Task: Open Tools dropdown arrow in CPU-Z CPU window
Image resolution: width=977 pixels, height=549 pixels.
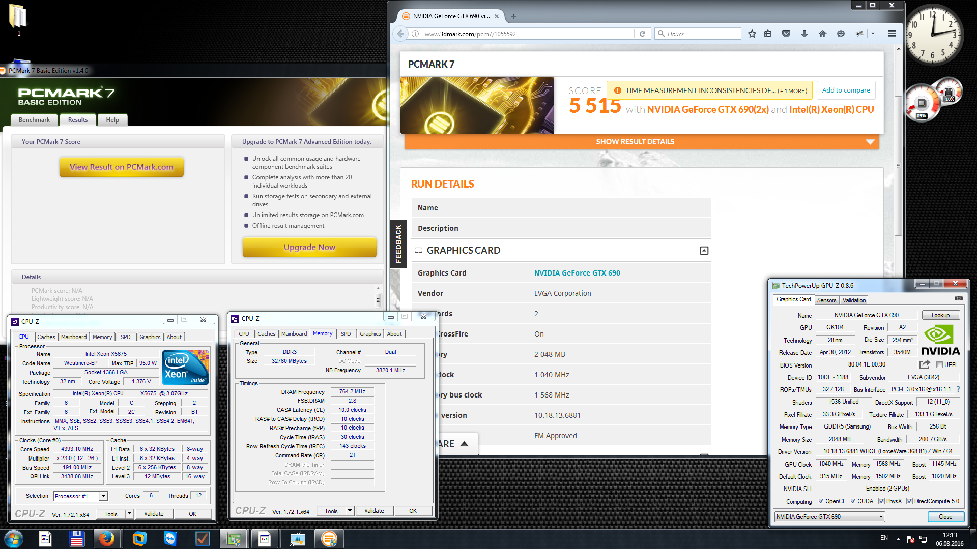Action: 129,514
